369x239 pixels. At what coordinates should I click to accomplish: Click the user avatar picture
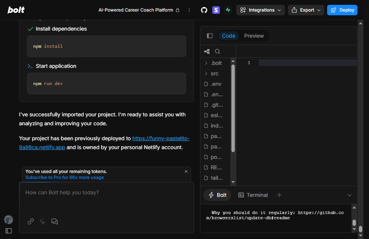point(9,220)
